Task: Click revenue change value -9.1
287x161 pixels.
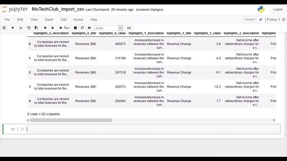Action: (218, 72)
